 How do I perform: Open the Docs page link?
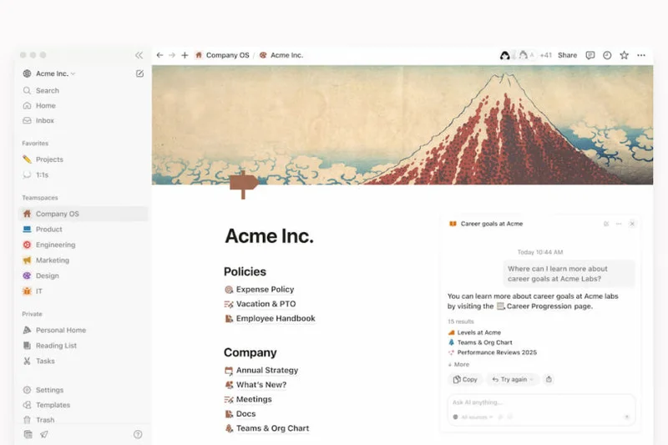240,414
